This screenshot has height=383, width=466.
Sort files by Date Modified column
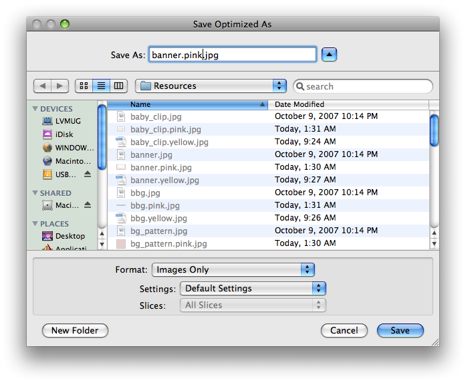pos(348,105)
